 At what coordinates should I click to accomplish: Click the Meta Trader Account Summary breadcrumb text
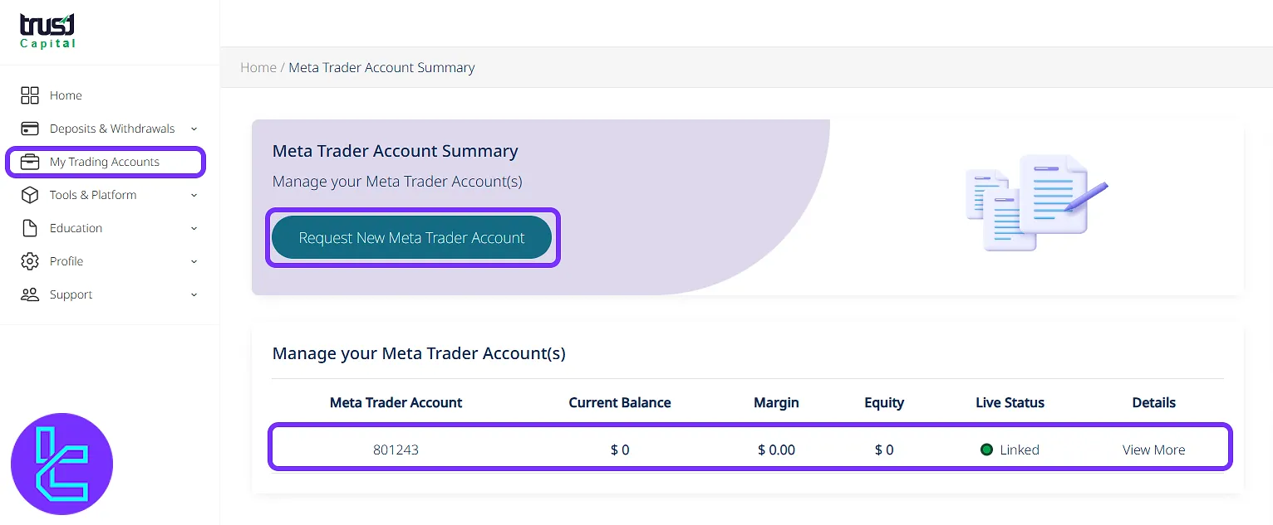[381, 67]
